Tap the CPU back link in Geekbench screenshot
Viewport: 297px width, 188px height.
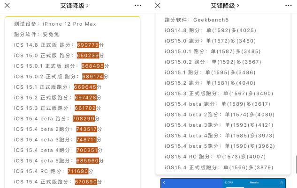(228, 182)
